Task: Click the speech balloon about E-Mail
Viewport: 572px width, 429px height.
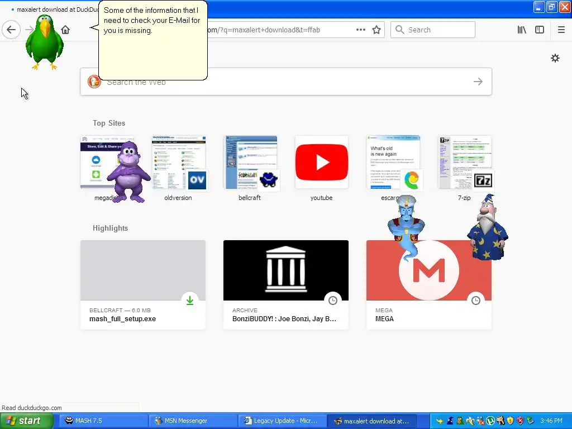Action: [152, 40]
